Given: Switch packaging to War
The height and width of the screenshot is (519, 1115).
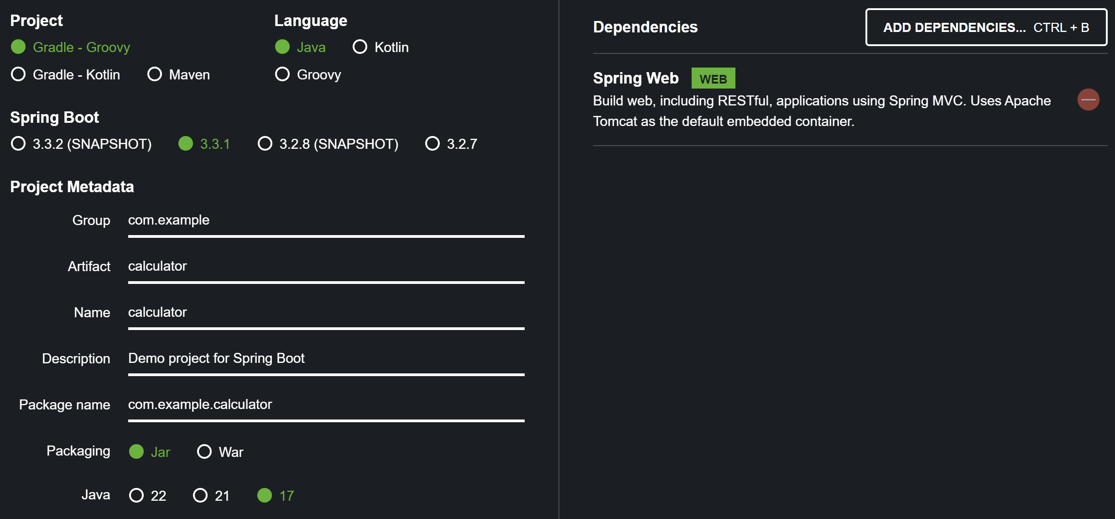Looking at the screenshot, I should (204, 452).
